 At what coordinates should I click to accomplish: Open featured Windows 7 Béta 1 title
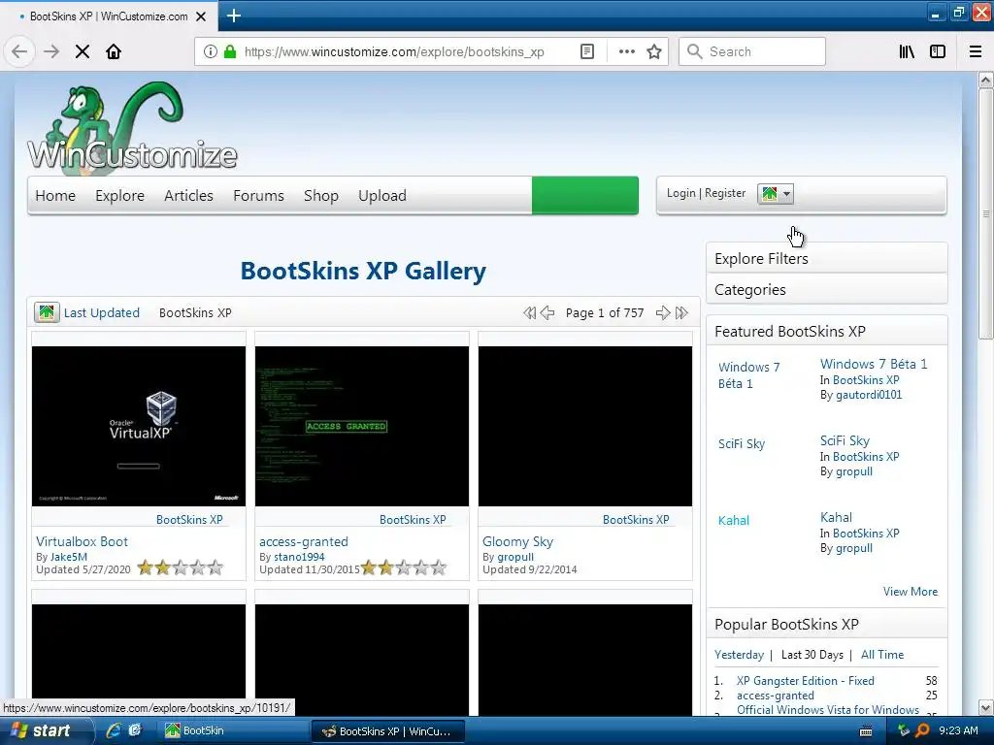pyautogui.click(x=874, y=364)
